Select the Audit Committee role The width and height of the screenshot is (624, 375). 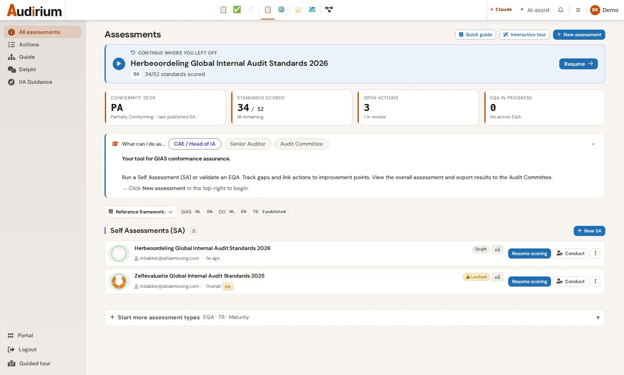tap(301, 144)
